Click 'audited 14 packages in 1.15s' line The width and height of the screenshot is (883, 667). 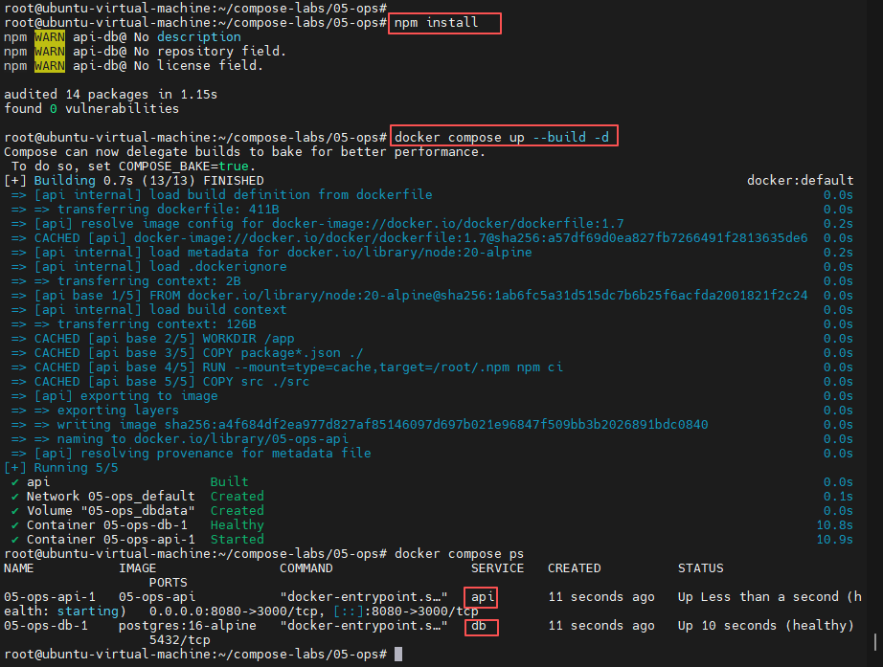(x=110, y=94)
